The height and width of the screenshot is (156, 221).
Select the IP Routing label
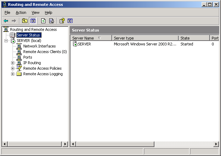[32, 63]
